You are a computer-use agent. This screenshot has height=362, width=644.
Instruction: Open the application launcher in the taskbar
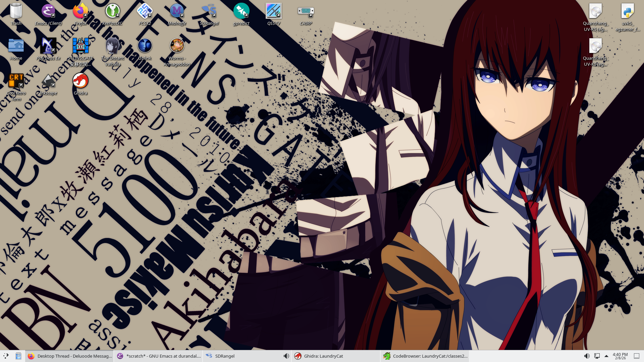pos(6,356)
